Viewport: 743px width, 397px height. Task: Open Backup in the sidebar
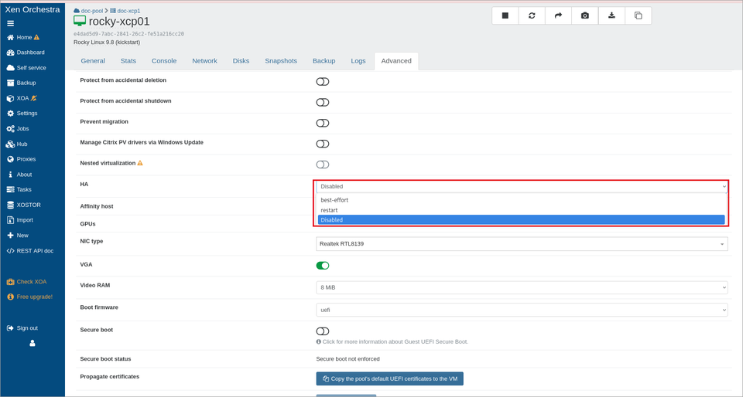[22, 83]
